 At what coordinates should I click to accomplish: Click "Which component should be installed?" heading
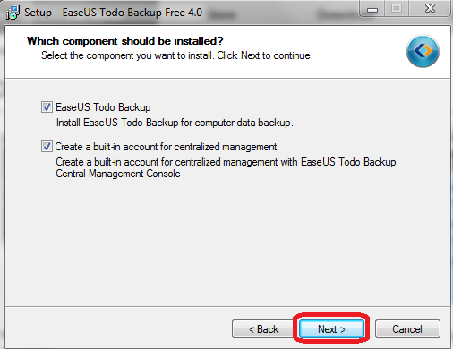point(125,41)
